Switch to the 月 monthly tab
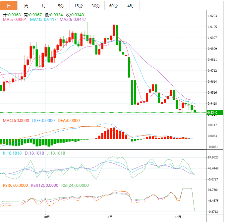This screenshot has width=225, height=224. pos(44,6)
